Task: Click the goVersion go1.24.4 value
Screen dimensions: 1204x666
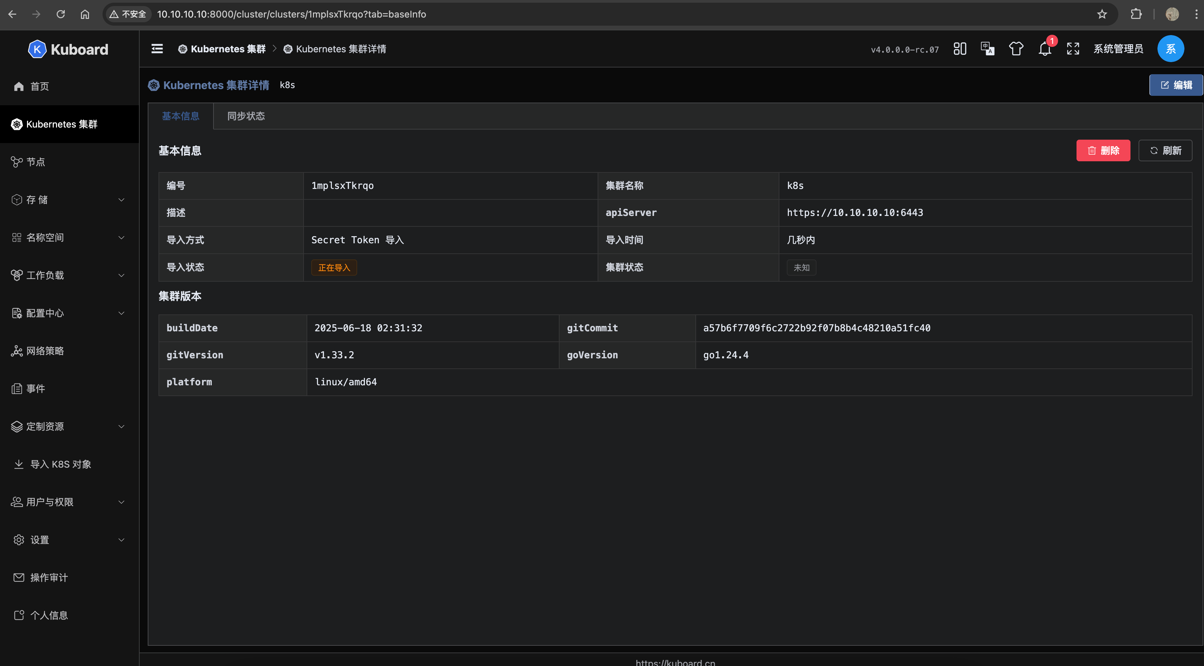Action: click(725, 355)
